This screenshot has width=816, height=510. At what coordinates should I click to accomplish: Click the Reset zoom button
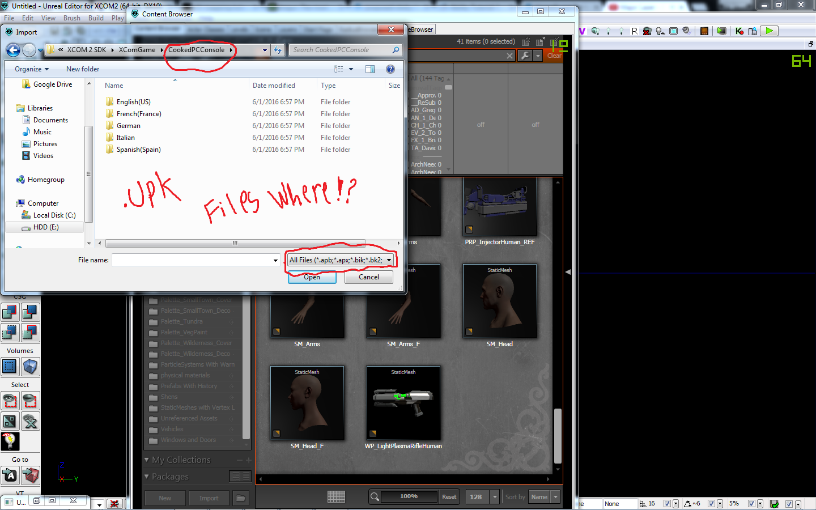[x=449, y=497]
